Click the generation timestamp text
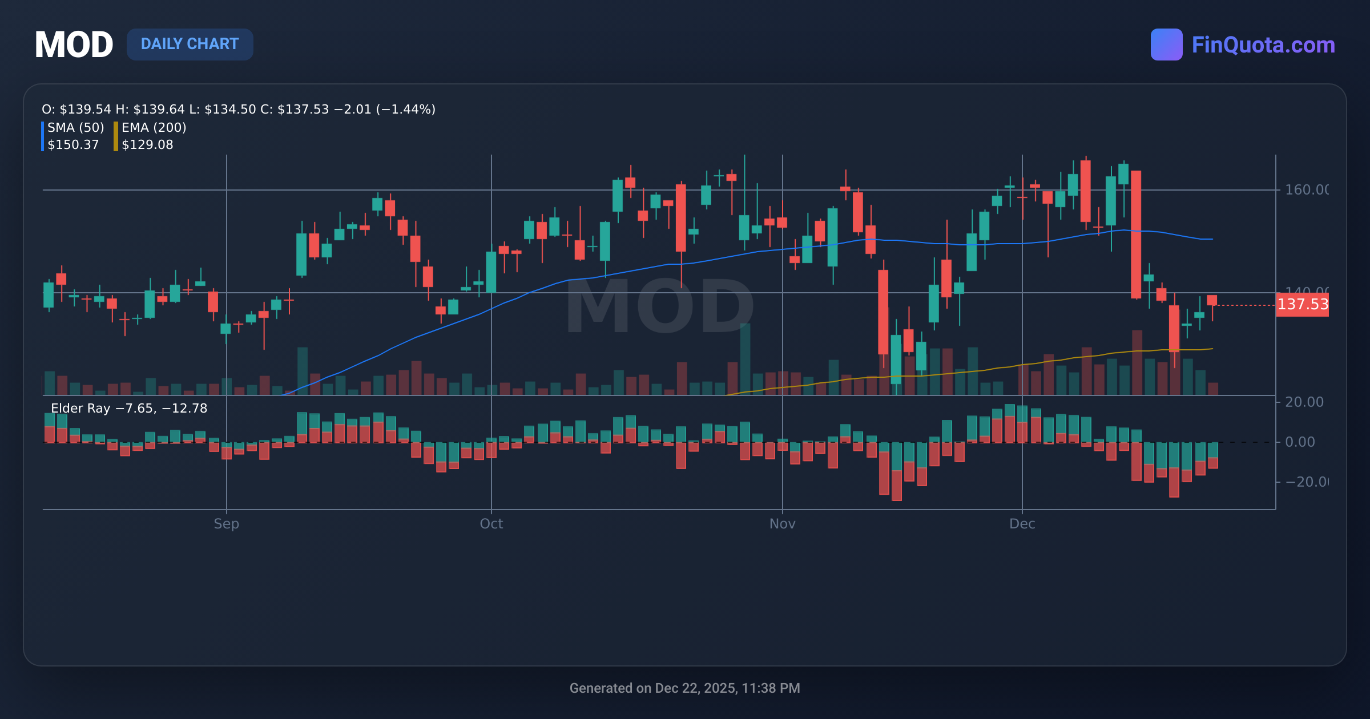 coord(685,688)
